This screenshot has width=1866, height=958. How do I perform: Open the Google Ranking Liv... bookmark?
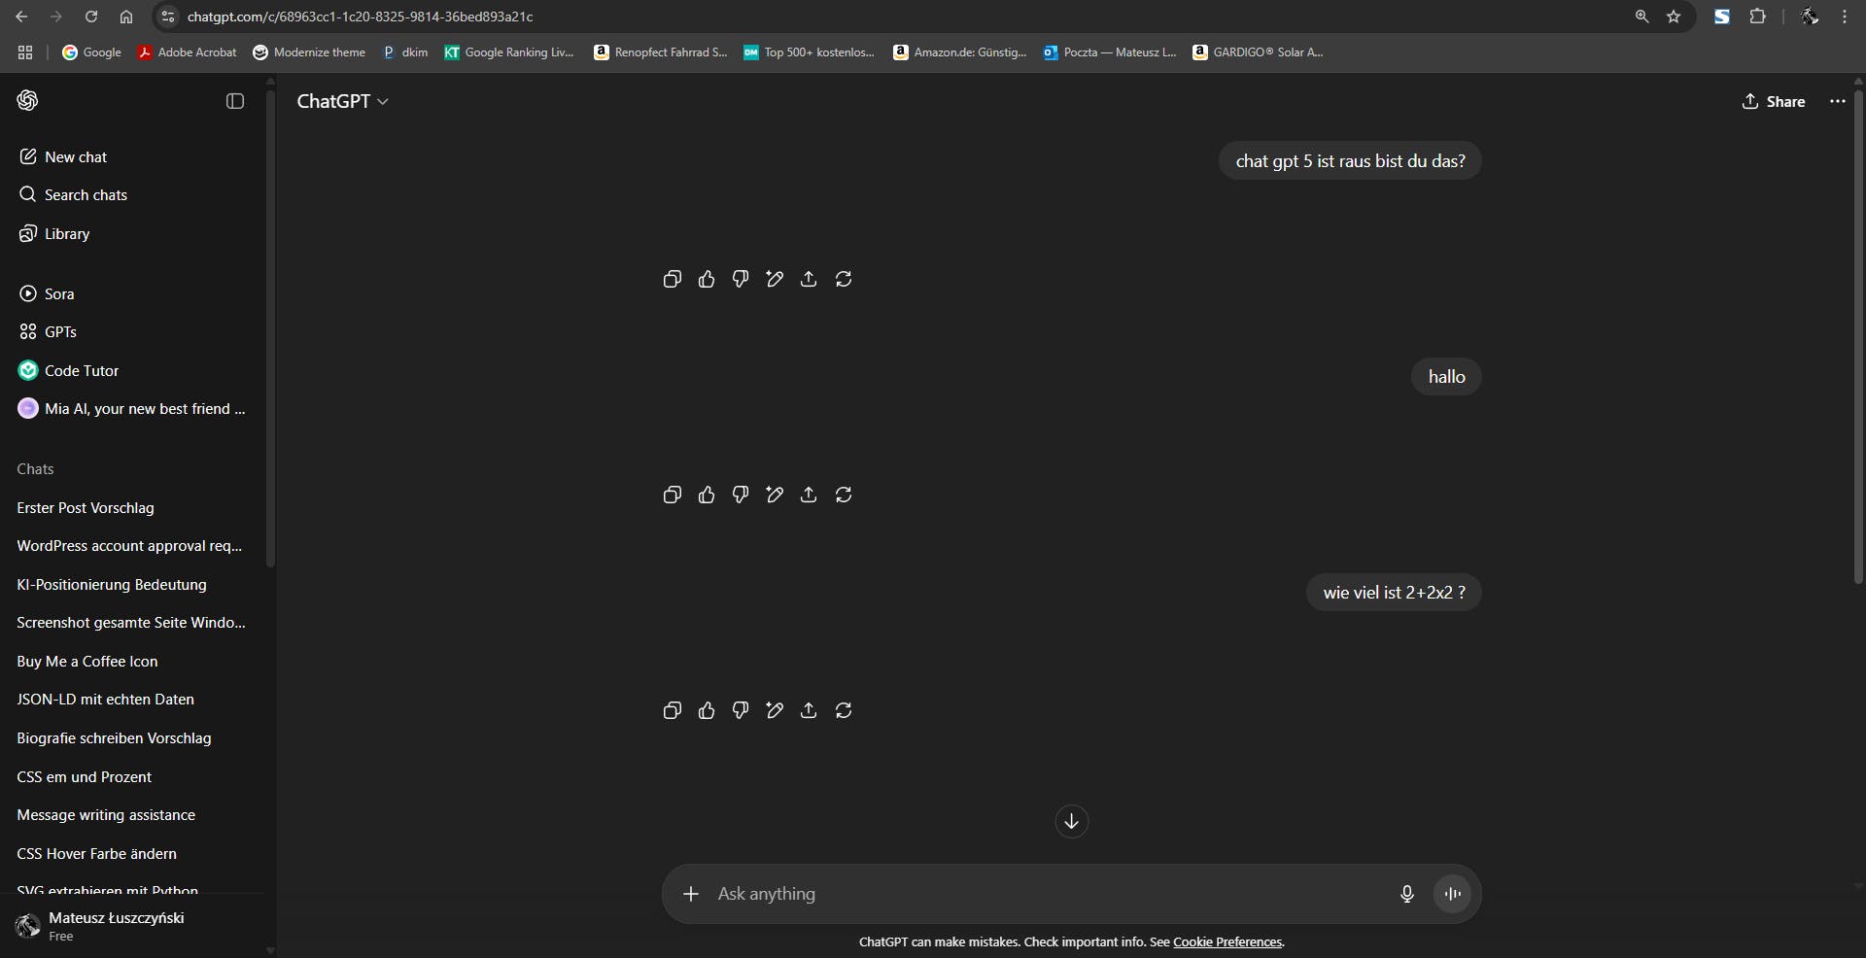pos(509,52)
